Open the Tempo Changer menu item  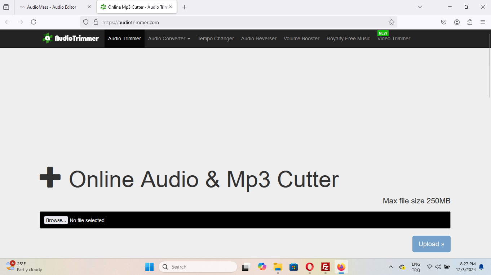pyautogui.click(x=216, y=39)
